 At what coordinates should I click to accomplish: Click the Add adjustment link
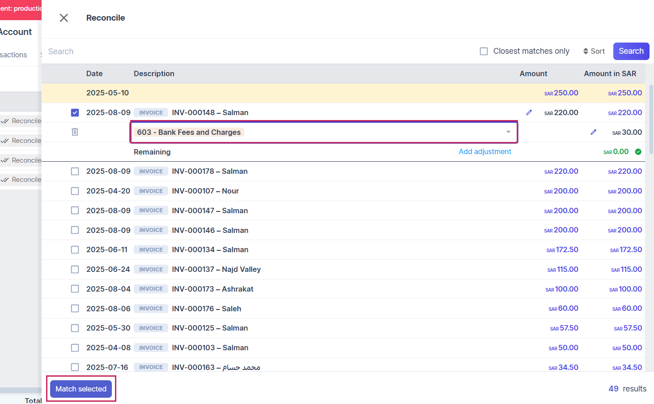click(484, 152)
